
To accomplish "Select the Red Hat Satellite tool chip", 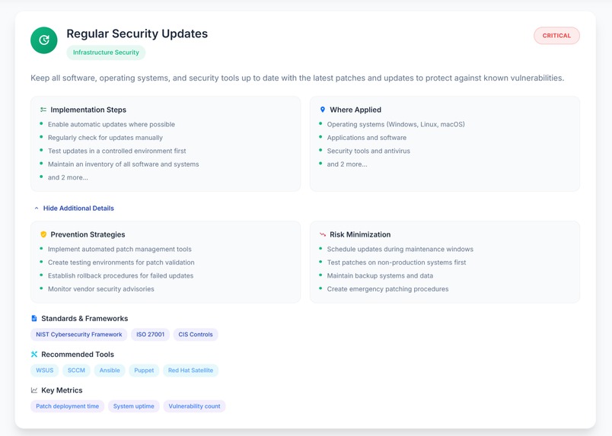I will 191,371.
